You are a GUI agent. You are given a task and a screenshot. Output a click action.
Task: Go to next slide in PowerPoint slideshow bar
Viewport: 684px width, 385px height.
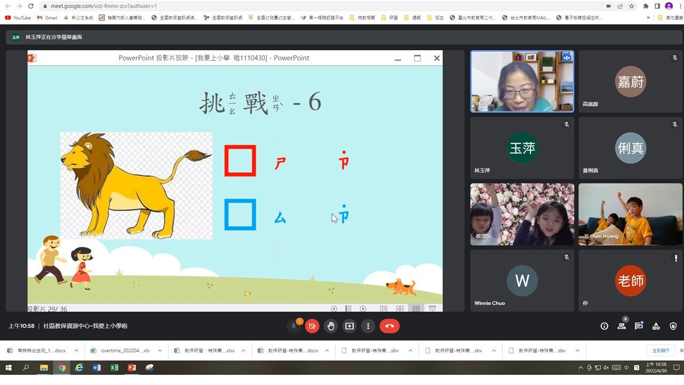click(x=363, y=309)
